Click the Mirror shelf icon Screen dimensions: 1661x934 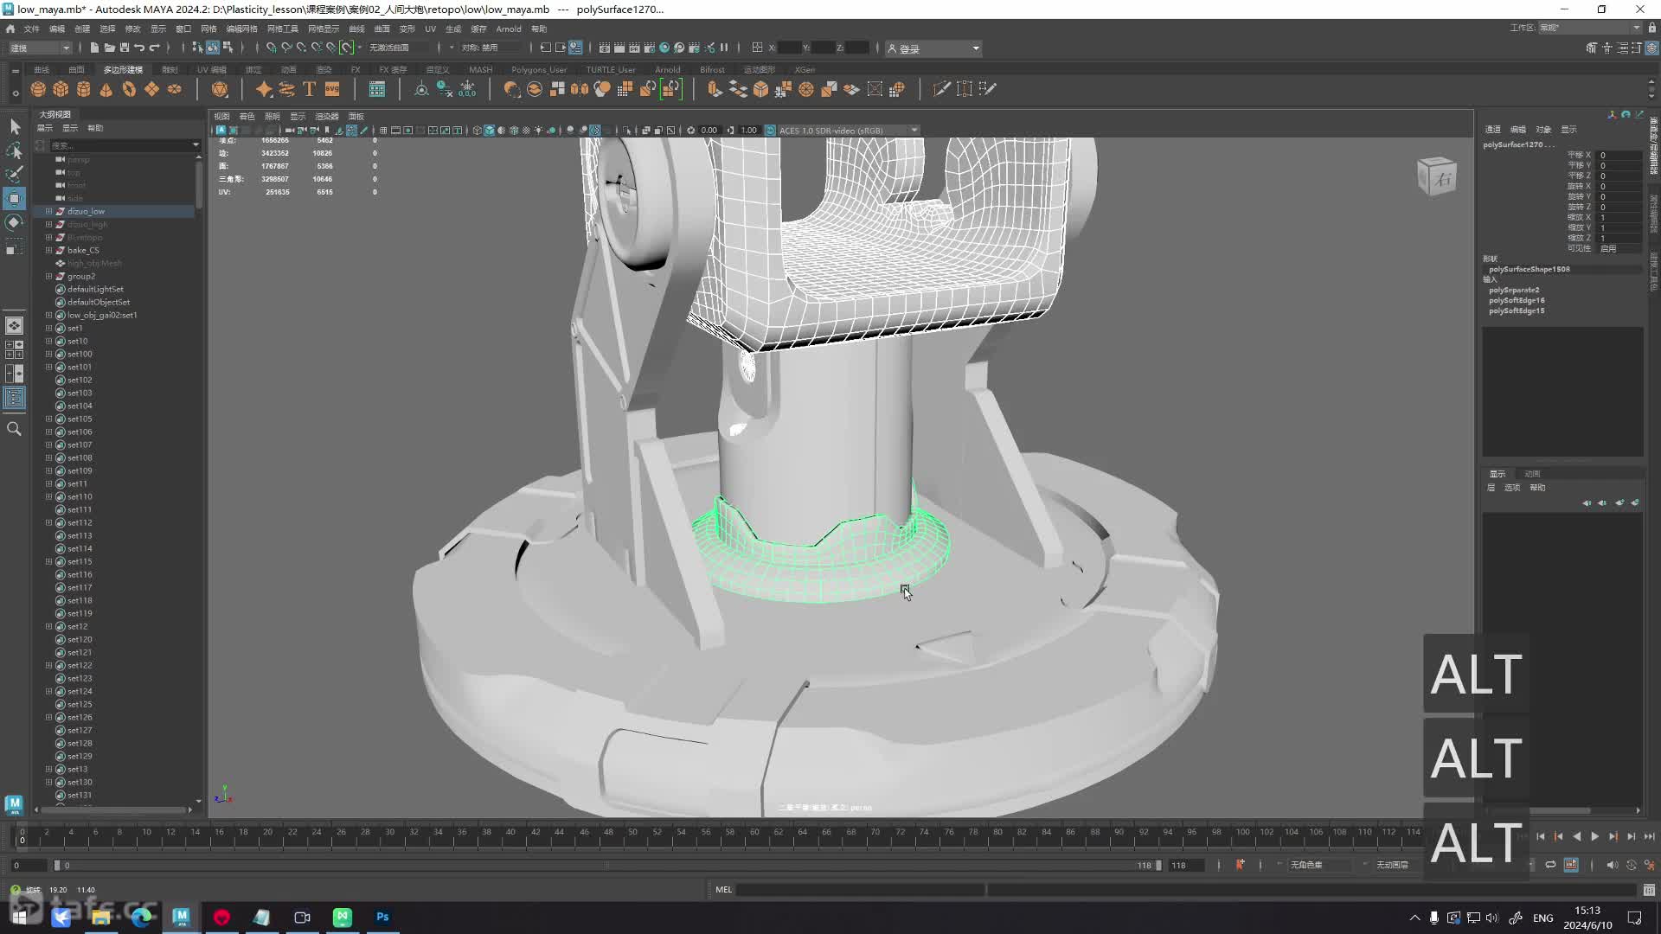[x=580, y=89]
